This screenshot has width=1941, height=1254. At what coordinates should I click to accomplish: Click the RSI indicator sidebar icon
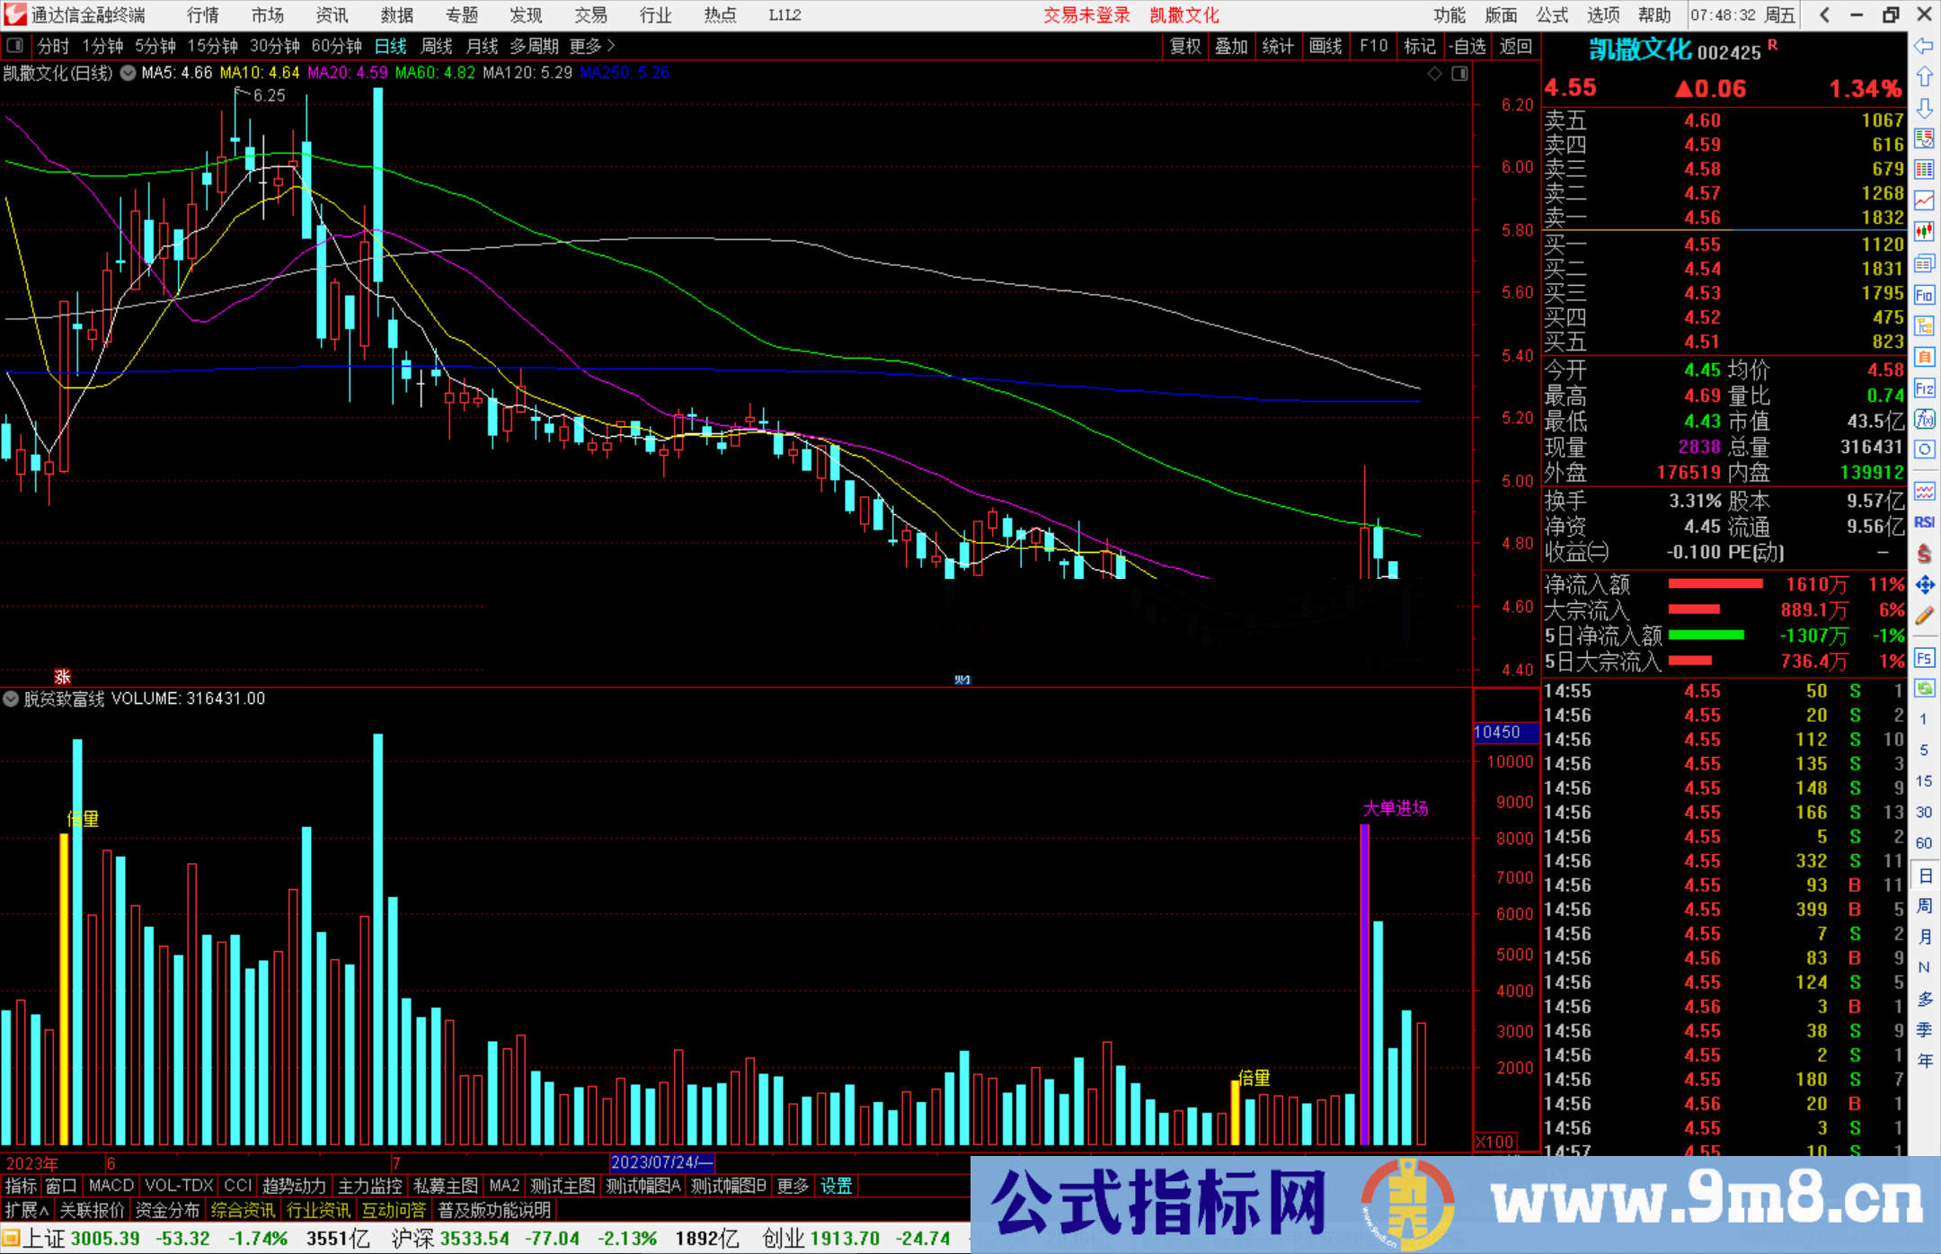tap(1924, 522)
